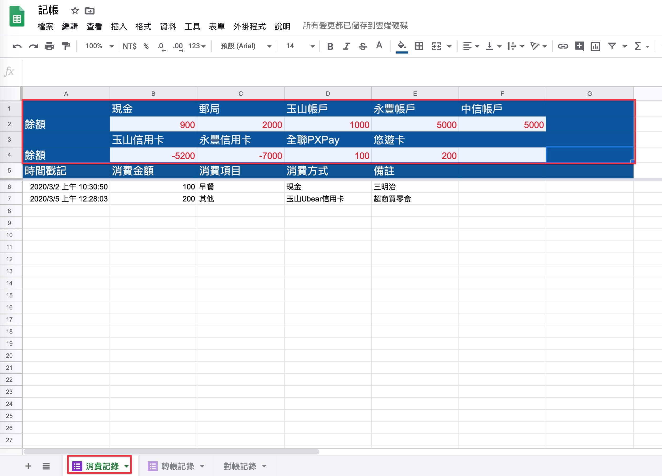The height and width of the screenshot is (476, 662).
Task: Toggle bold formatting
Action: tap(330, 46)
